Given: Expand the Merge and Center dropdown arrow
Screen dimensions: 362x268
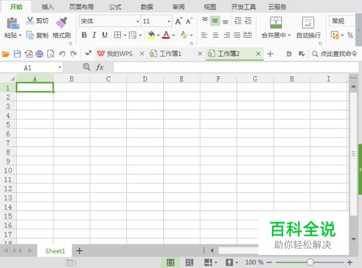Looking at the screenshot, I should [x=289, y=36].
